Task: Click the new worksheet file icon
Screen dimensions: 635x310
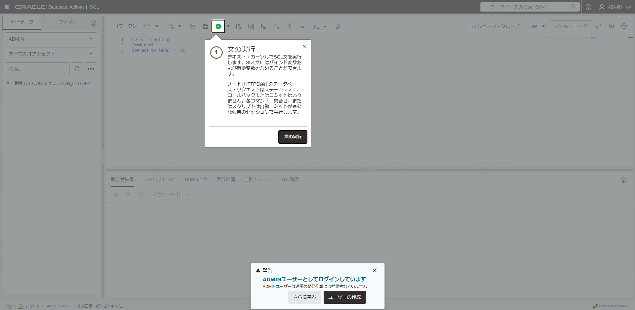Action: point(171,26)
